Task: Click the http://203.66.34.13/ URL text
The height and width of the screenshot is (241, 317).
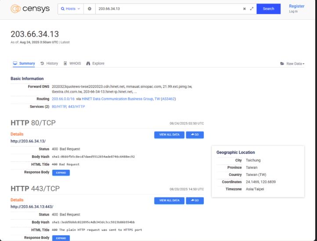Action: coord(28,141)
